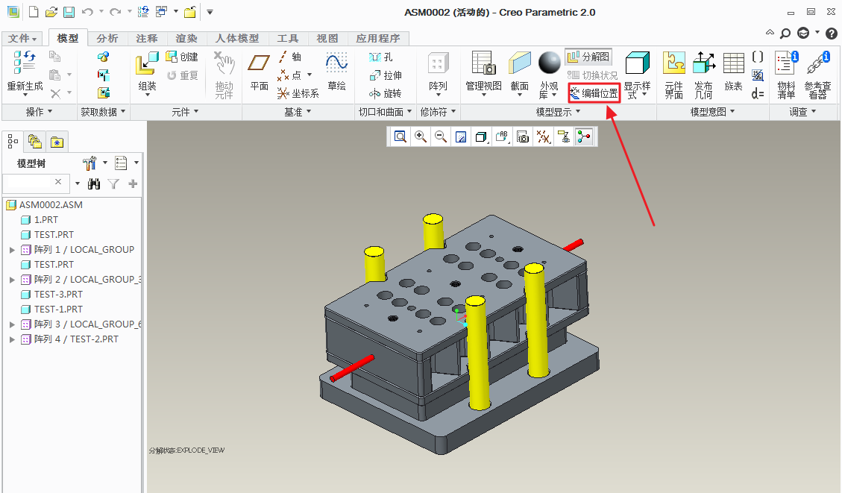842x493 pixels.
Task: Click the 编辑位置 (Edit Position) button
Action: pos(594,93)
